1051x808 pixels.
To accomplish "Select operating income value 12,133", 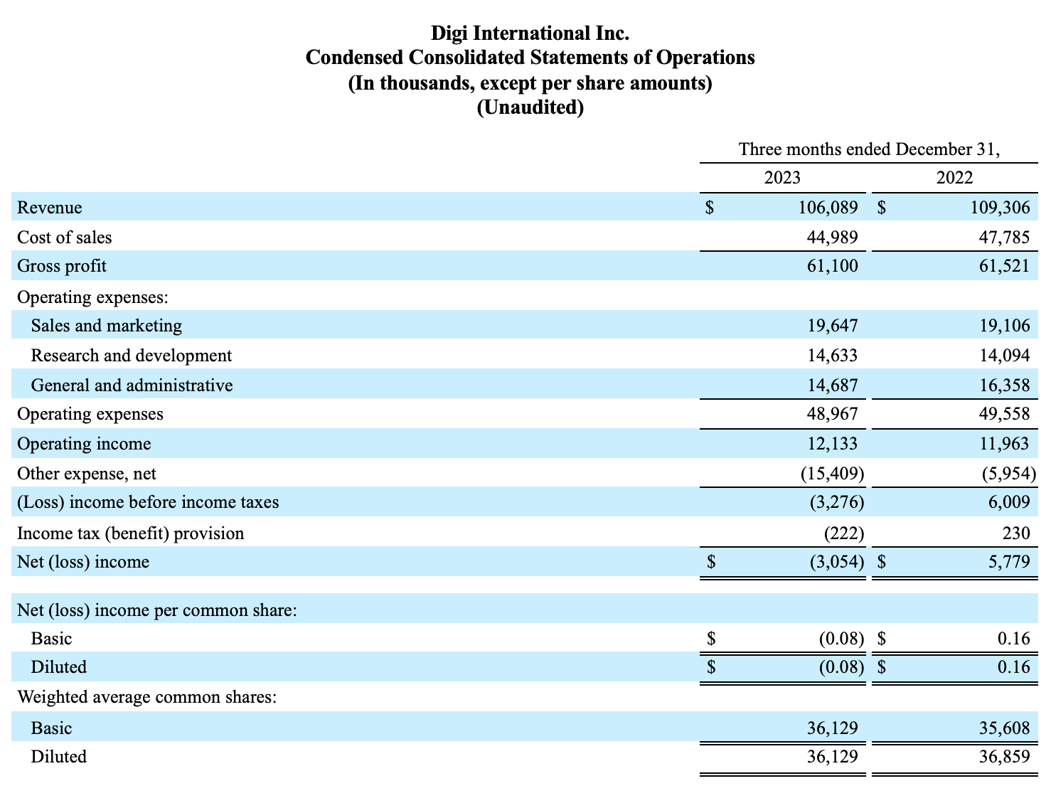I will [x=833, y=444].
